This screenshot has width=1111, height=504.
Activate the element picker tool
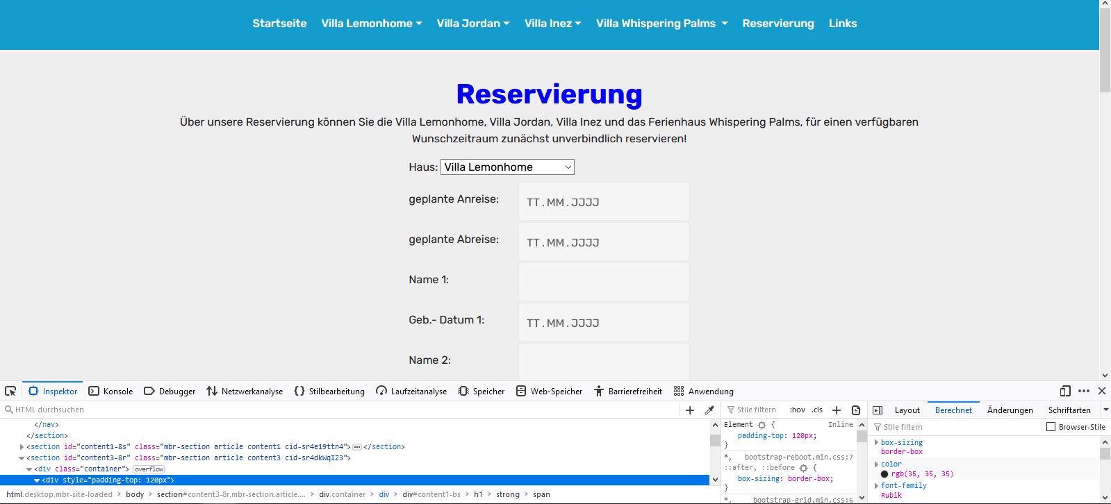[10, 392]
